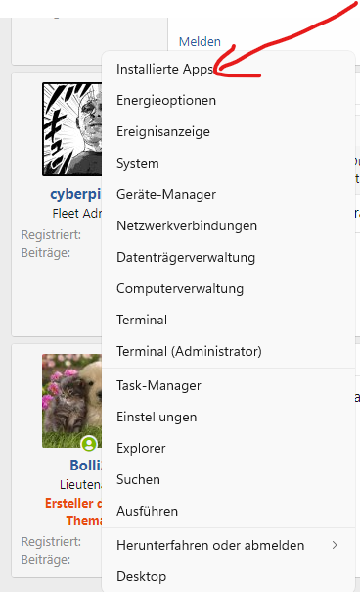Open Datenträgerverwaltung
The image size is (360, 592).
(228, 257)
